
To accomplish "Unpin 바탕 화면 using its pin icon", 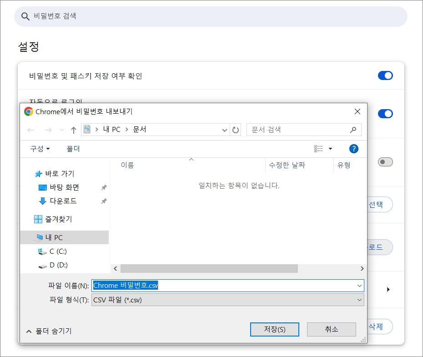I will (104, 187).
